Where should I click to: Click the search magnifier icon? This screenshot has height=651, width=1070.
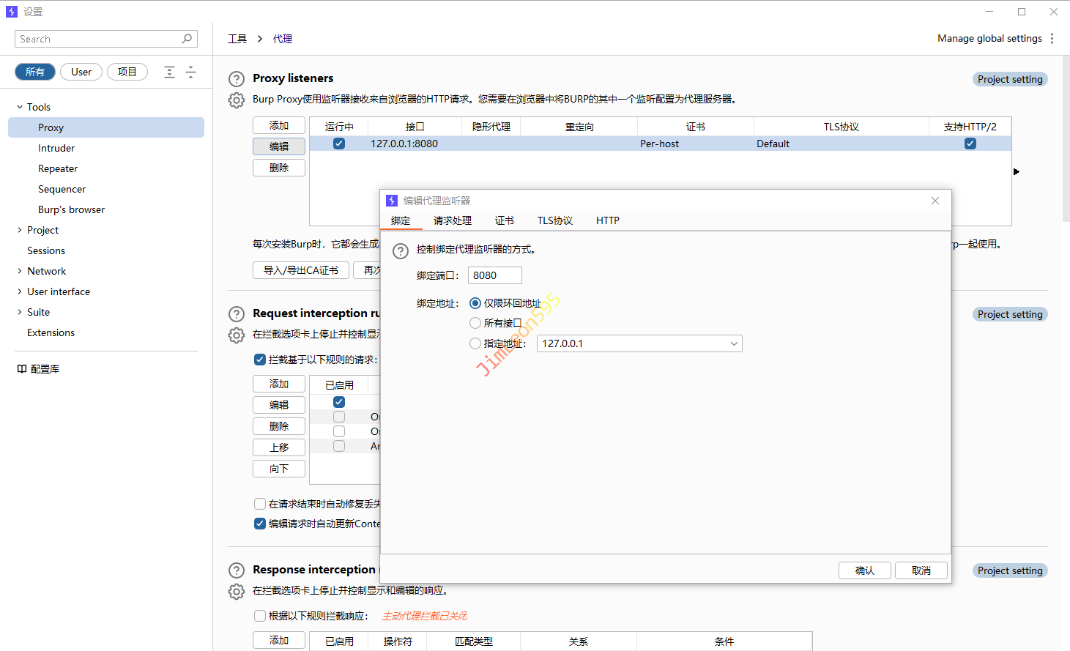pos(187,39)
